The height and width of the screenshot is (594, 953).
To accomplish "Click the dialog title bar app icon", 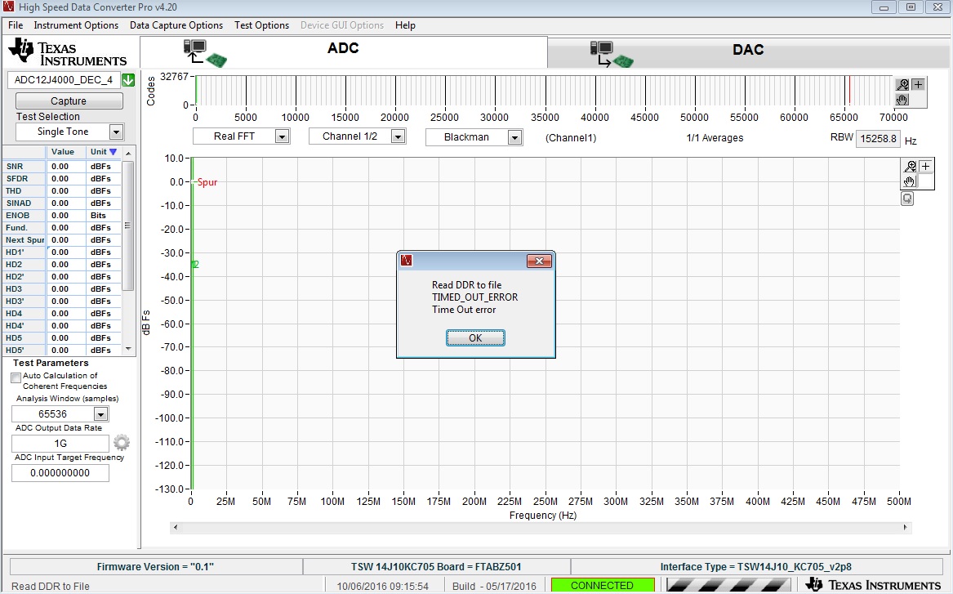I will (407, 260).
